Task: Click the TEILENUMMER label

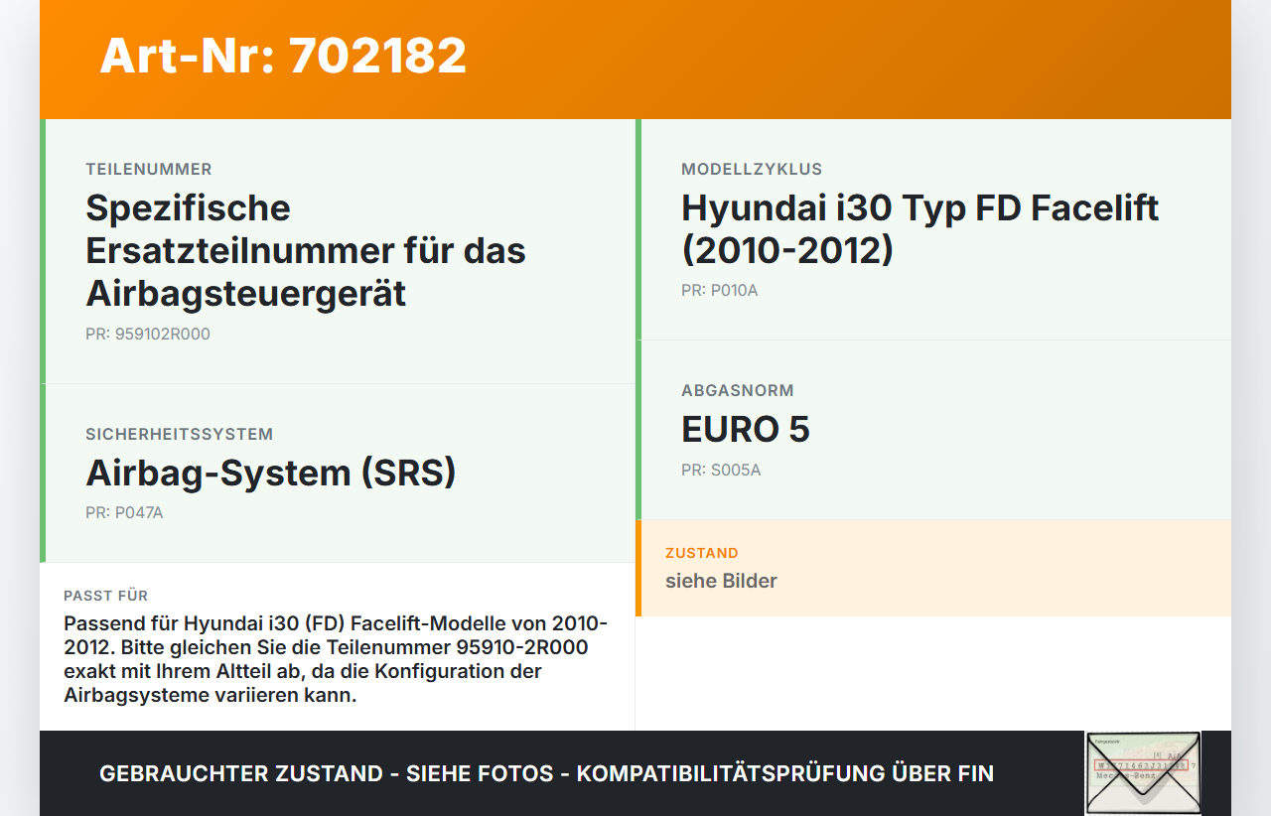Action: (x=149, y=170)
